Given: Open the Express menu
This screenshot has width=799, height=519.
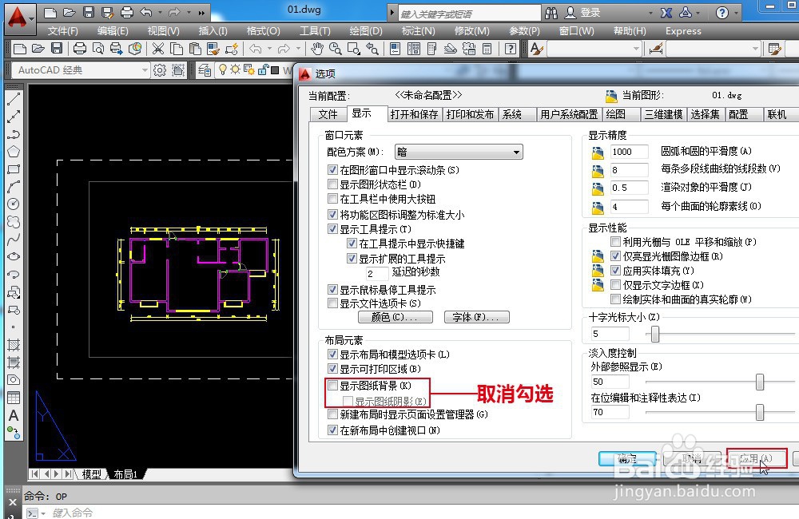Looking at the screenshot, I should pos(683,31).
